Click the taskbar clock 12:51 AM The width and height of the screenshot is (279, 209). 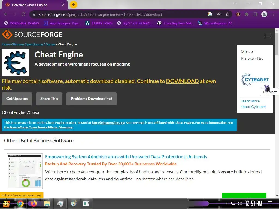254,204
